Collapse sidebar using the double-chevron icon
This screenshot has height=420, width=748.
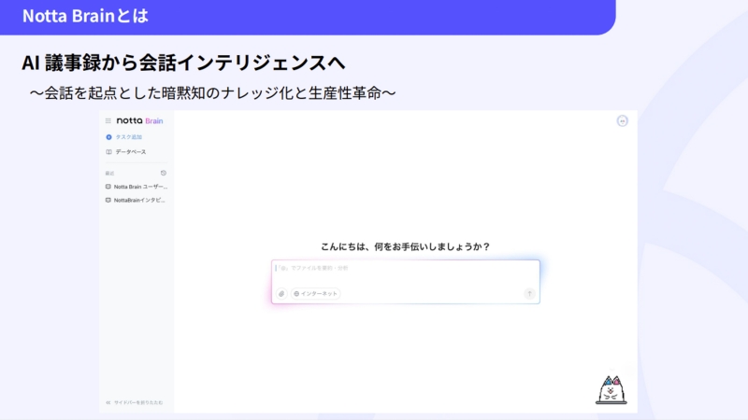(x=108, y=402)
